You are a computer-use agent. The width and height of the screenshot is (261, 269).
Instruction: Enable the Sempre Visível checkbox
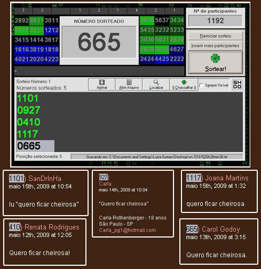click(x=201, y=85)
